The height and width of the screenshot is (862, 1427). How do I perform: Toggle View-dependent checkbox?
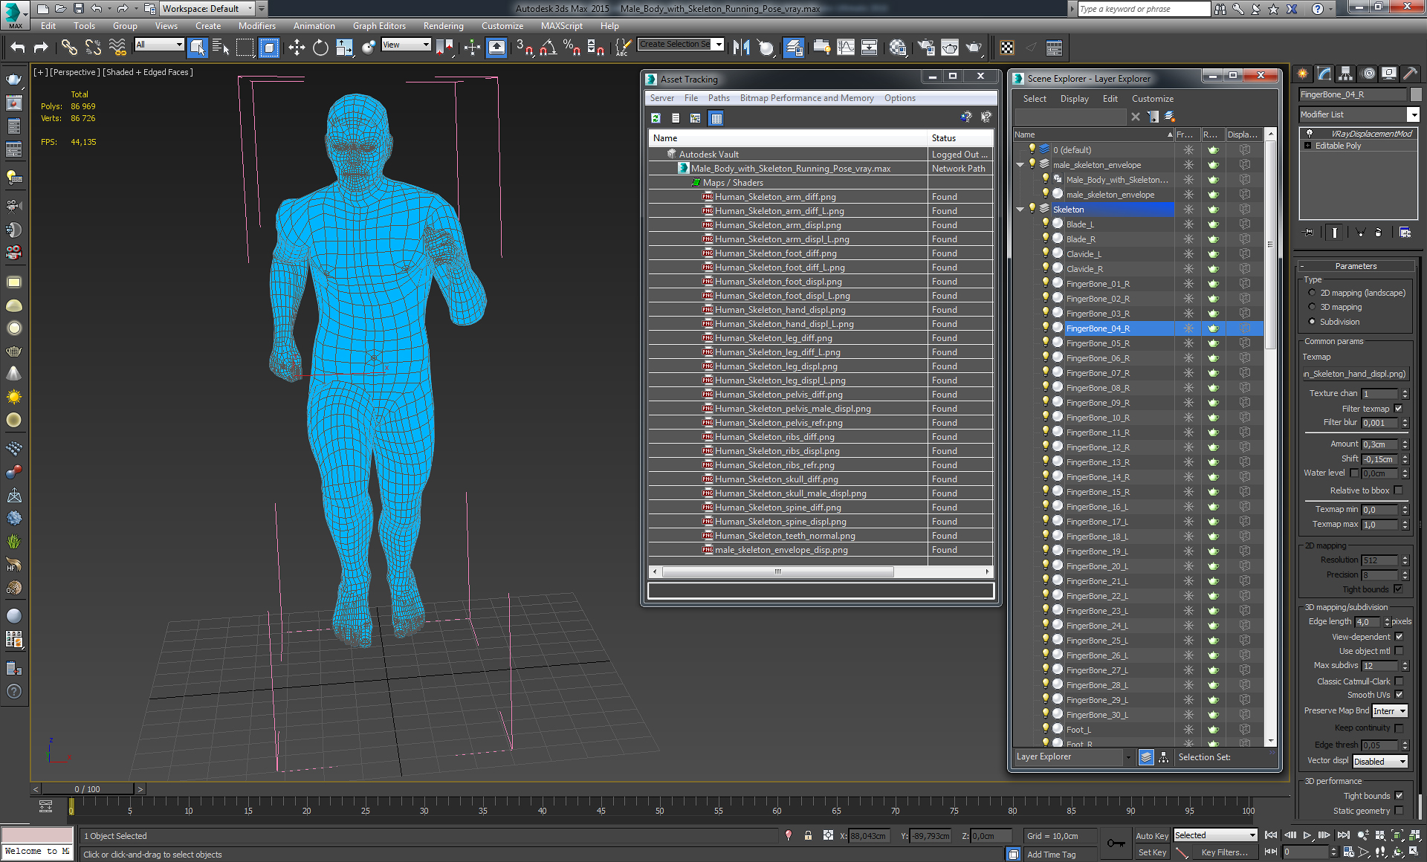[x=1399, y=637]
